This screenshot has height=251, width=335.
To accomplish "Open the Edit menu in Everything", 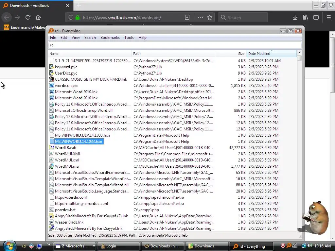I will coord(64,38).
